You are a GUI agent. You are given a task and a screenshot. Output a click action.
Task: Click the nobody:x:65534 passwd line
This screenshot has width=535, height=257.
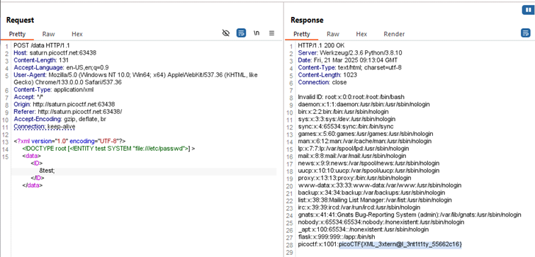381,222
